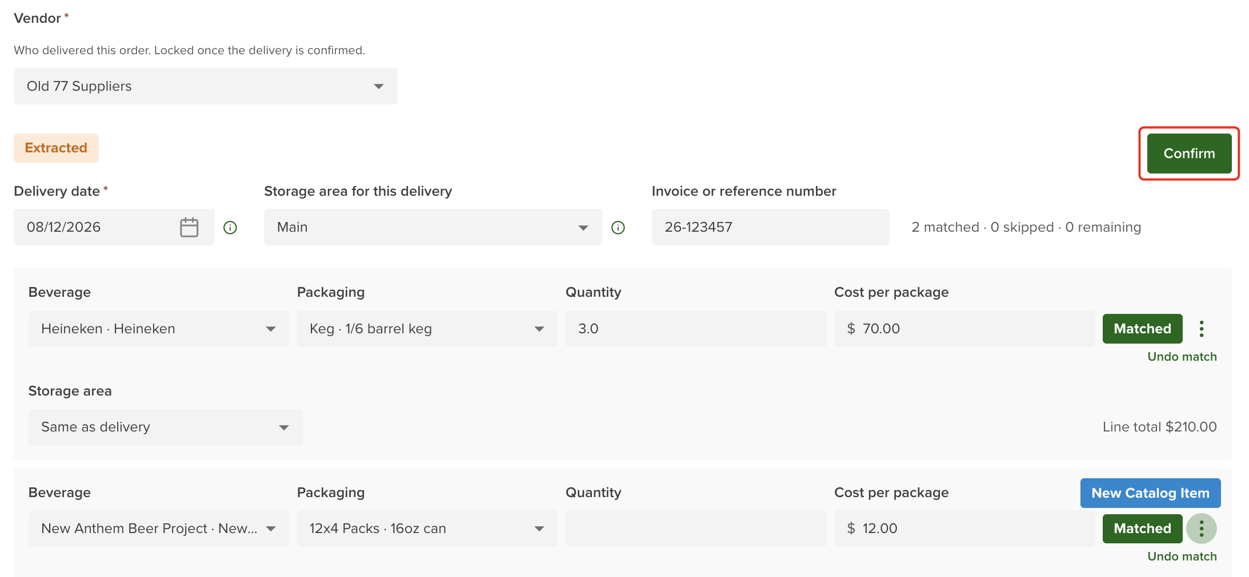Click the New Catalog Item button
This screenshot has width=1249, height=577.
(1150, 493)
